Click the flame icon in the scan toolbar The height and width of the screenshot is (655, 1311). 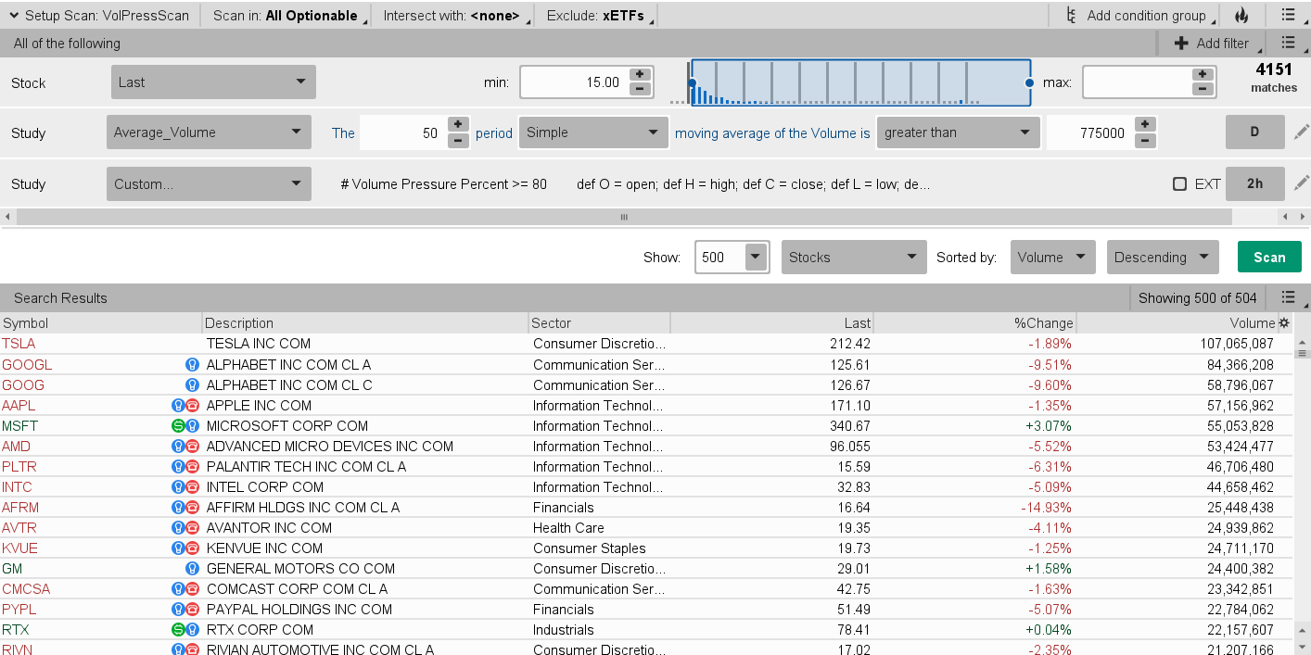click(1241, 16)
